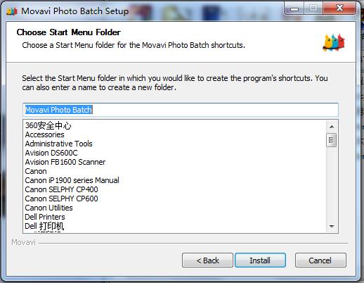
Task: Select Administrative Tools in the list
Action: pyautogui.click(x=58, y=144)
